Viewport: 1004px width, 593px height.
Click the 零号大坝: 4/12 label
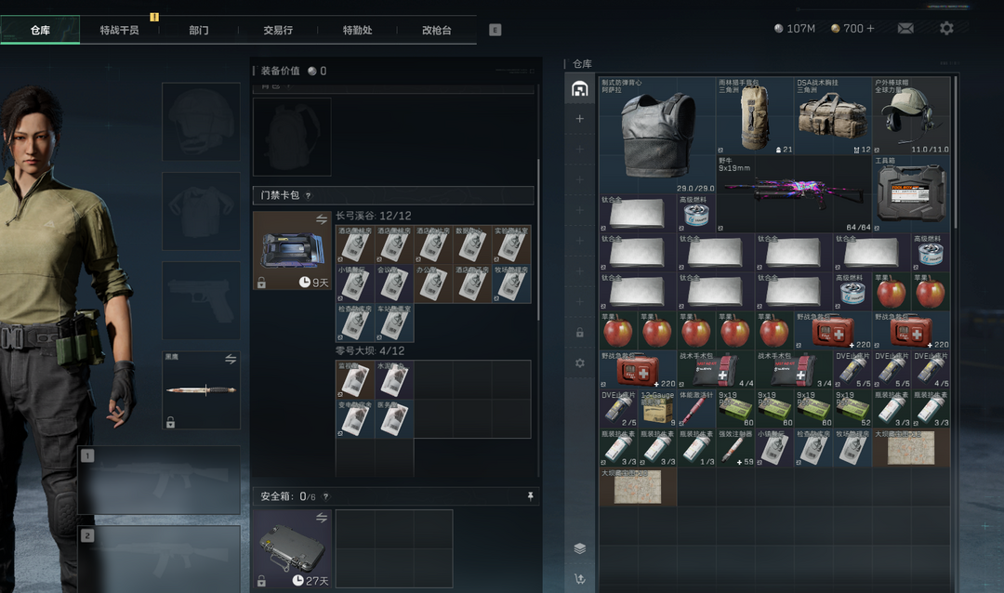(x=370, y=351)
